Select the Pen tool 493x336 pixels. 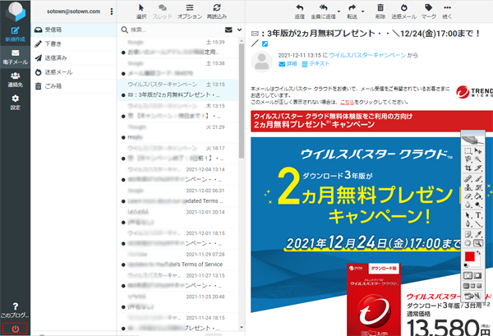pos(468,223)
